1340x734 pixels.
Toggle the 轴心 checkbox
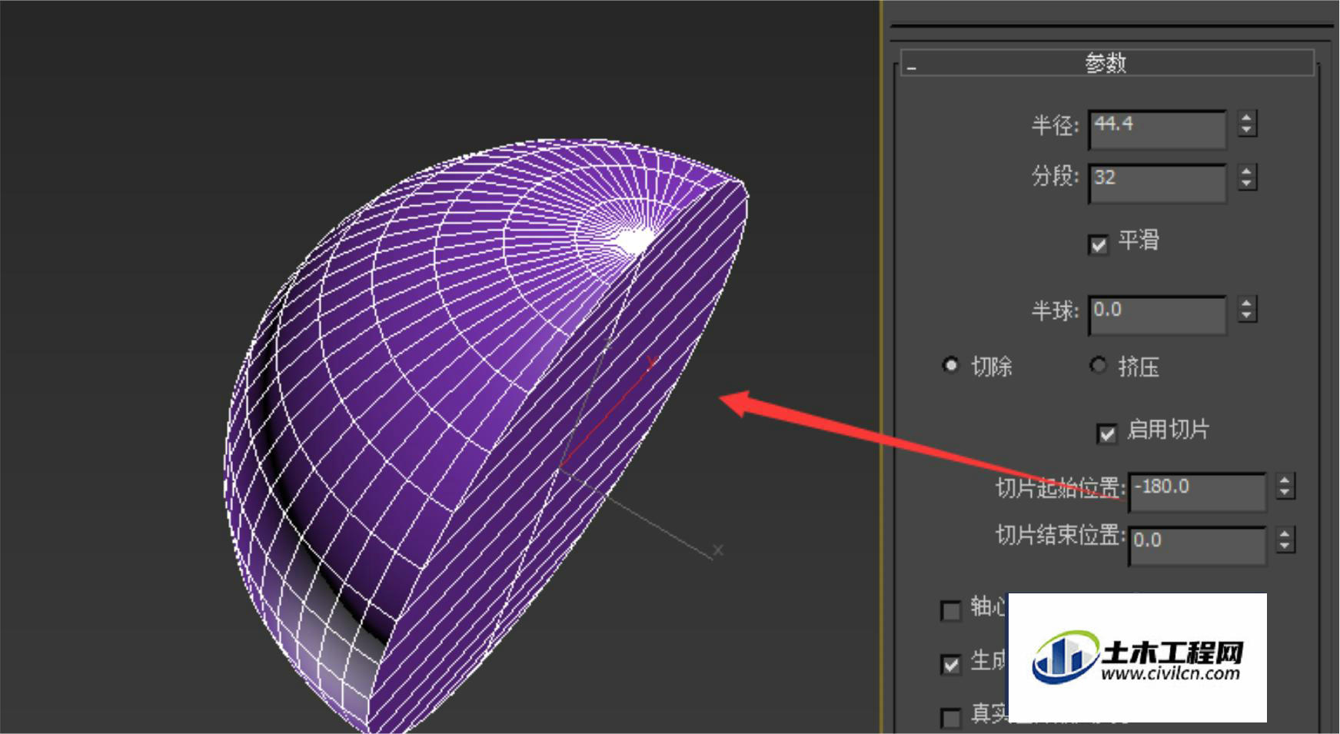click(951, 611)
